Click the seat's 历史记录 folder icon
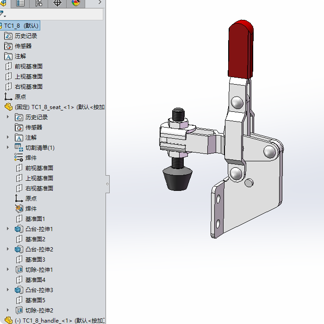Screen dimensions: 324x324 click(19, 117)
